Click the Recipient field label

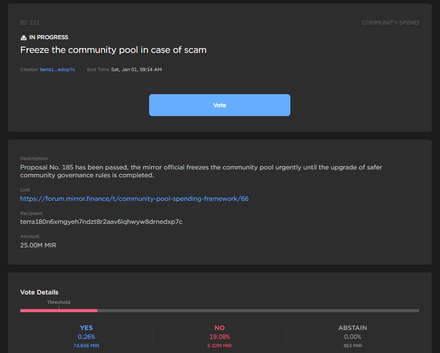pos(31,213)
